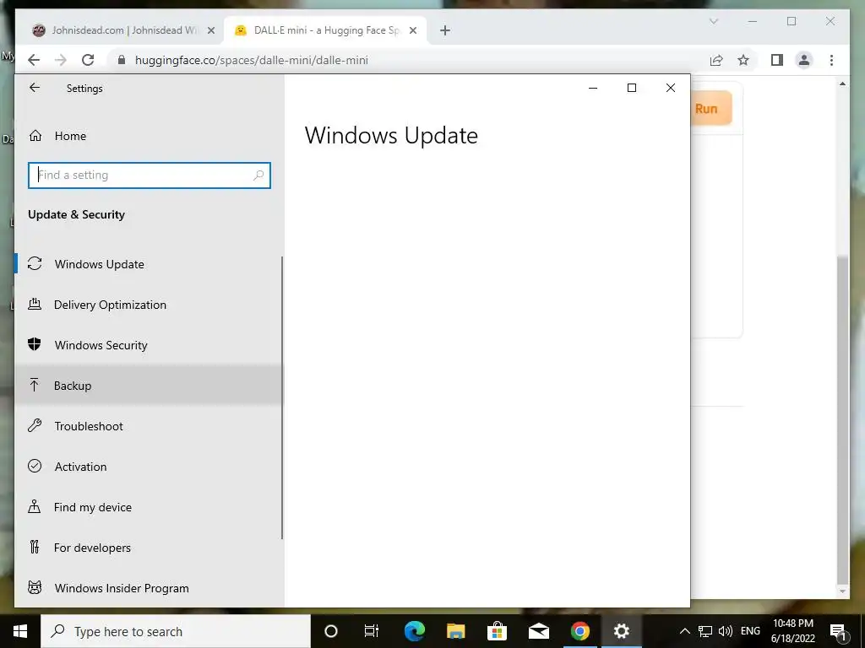Click the Home house icon in Settings
This screenshot has width=865, height=648.
click(35, 136)
